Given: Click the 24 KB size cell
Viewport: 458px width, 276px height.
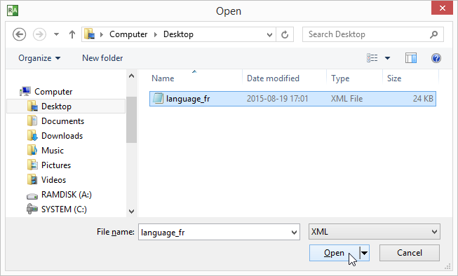Looking at the screenshot, I should coord(423,99).
